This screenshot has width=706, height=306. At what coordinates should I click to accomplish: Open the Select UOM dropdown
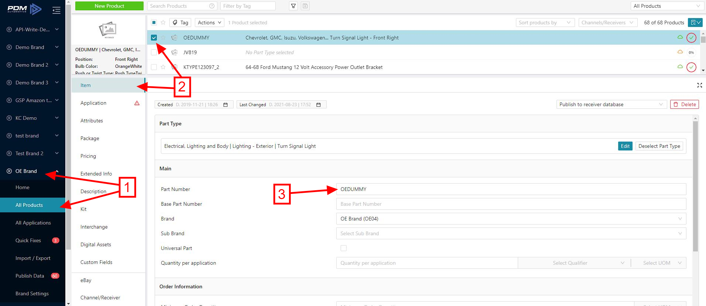[x=659, y=263]
